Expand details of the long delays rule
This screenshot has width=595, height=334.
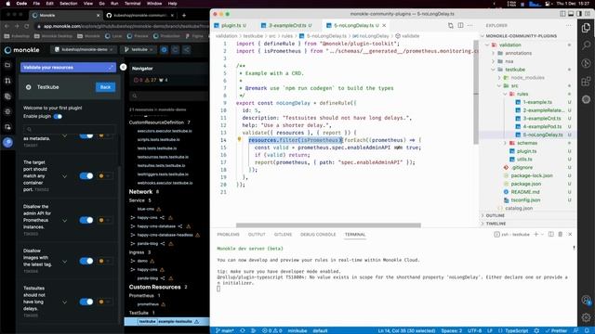(64, 302)
